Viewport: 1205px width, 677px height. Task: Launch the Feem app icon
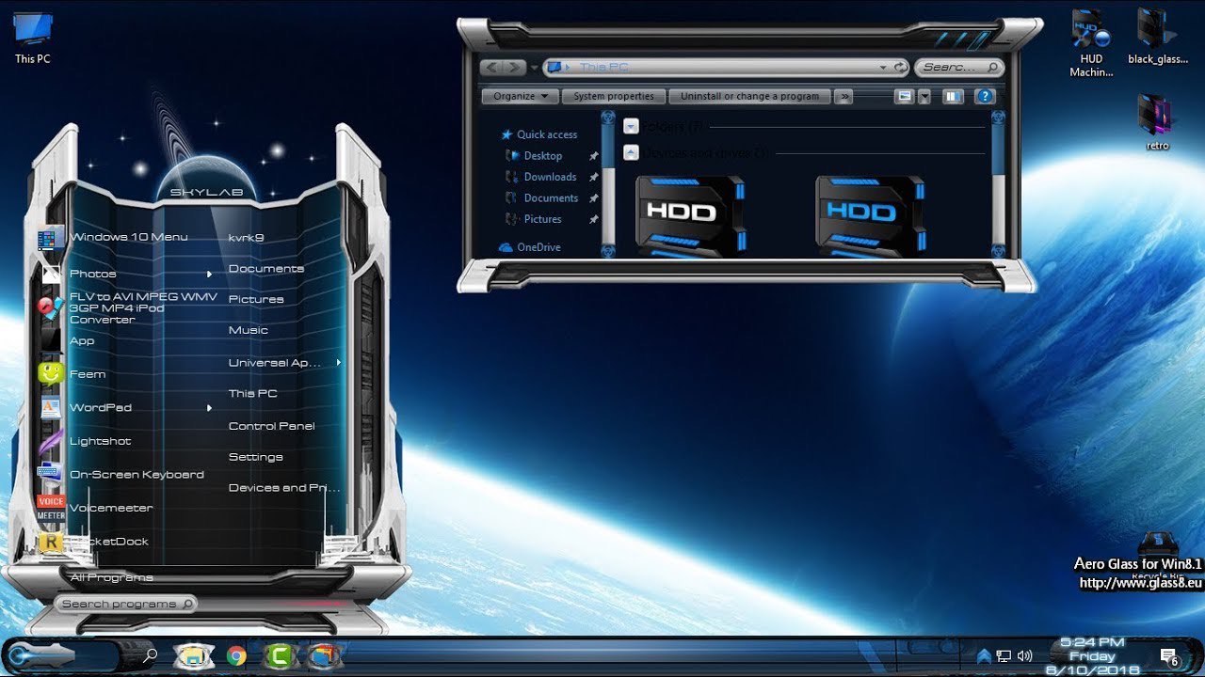[51, 373]
